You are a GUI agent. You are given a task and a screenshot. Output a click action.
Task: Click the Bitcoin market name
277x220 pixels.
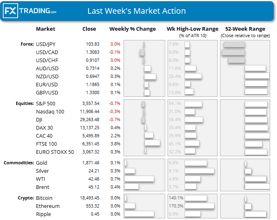44,198
